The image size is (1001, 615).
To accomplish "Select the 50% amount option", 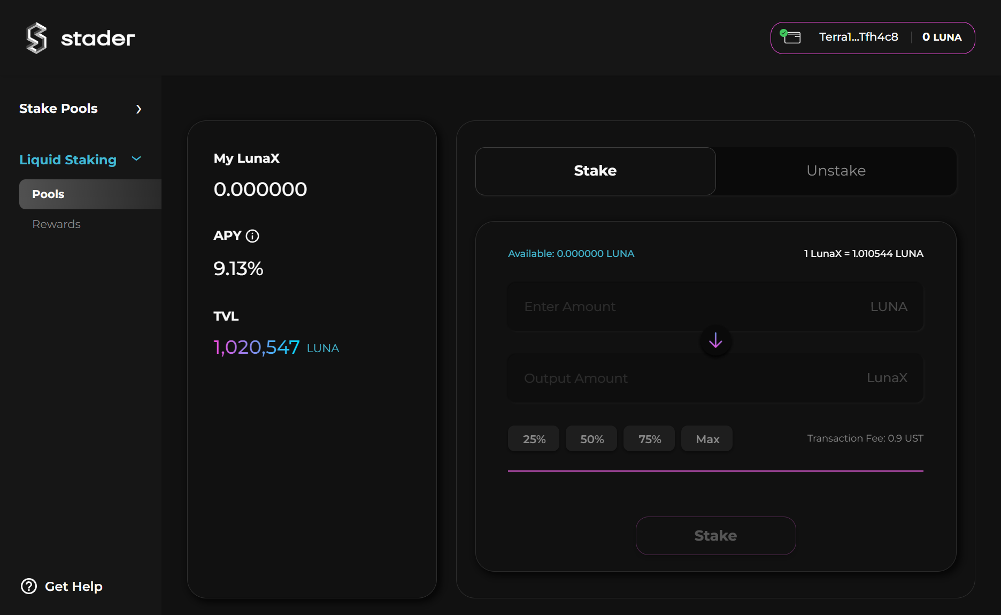I will (x=591, y=438).
